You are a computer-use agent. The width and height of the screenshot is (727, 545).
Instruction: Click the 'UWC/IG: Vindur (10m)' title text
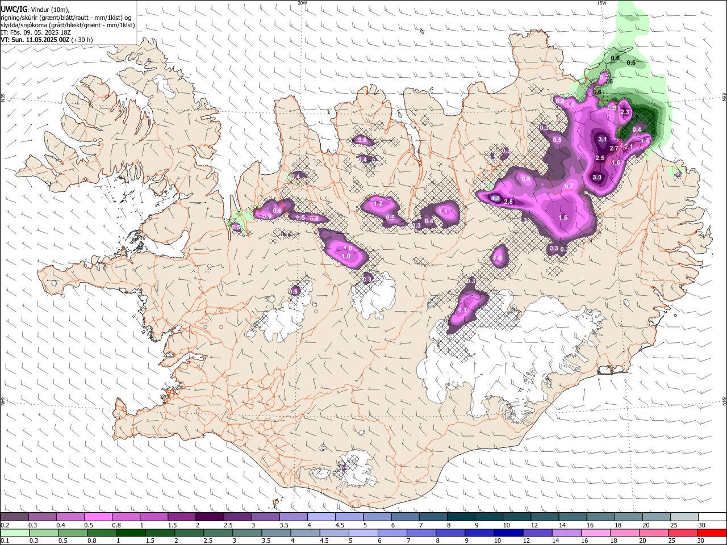tap(35, 10)
